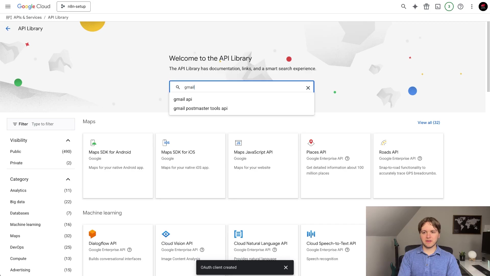The width and height of the screenshot is (490, 276).
Task: Show info for Speech-to-Text Enterprise label
Action: point(347,250)
